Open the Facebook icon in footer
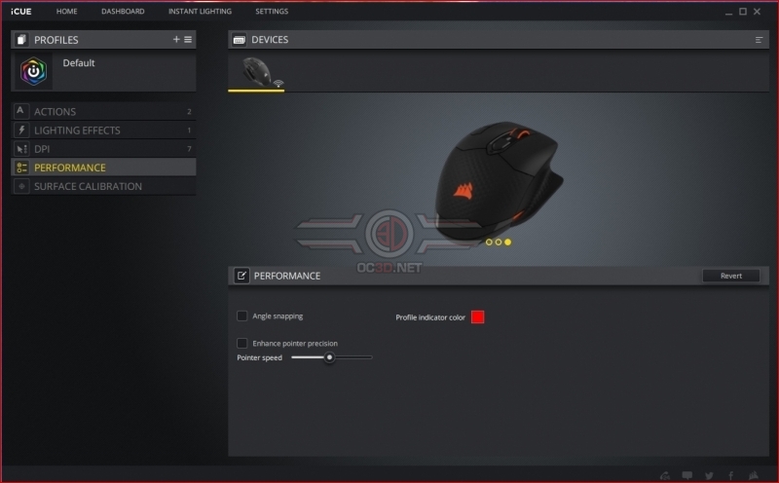Screen dimensions: 779x483 coord(731,475)
